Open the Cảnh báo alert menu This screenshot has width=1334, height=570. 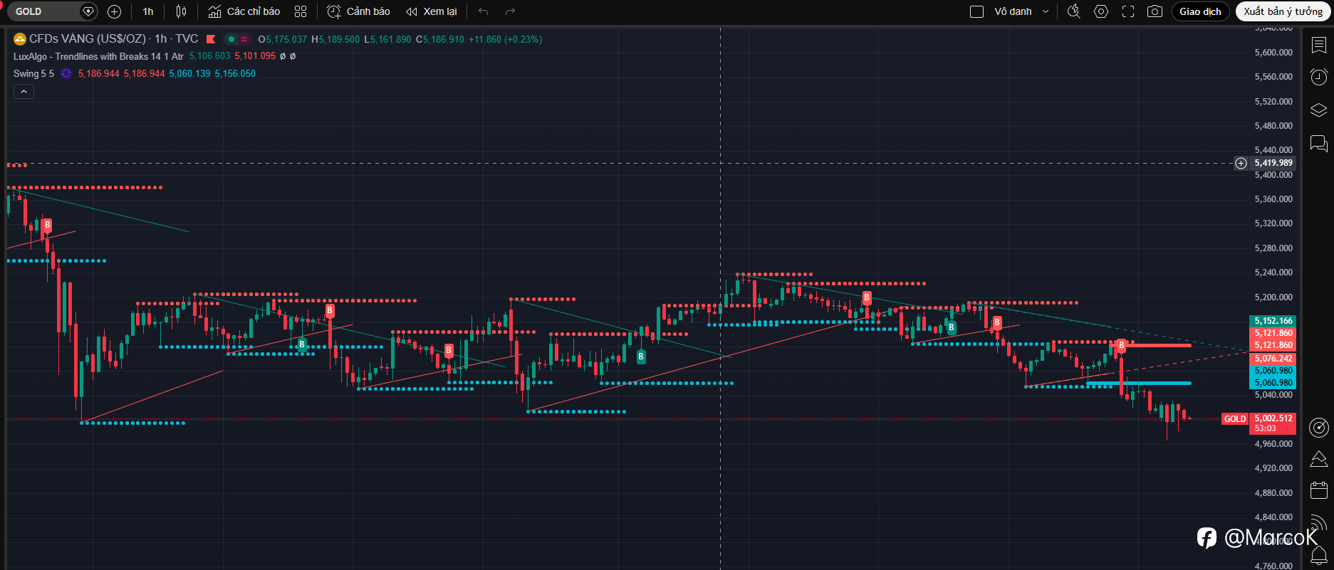358,11
